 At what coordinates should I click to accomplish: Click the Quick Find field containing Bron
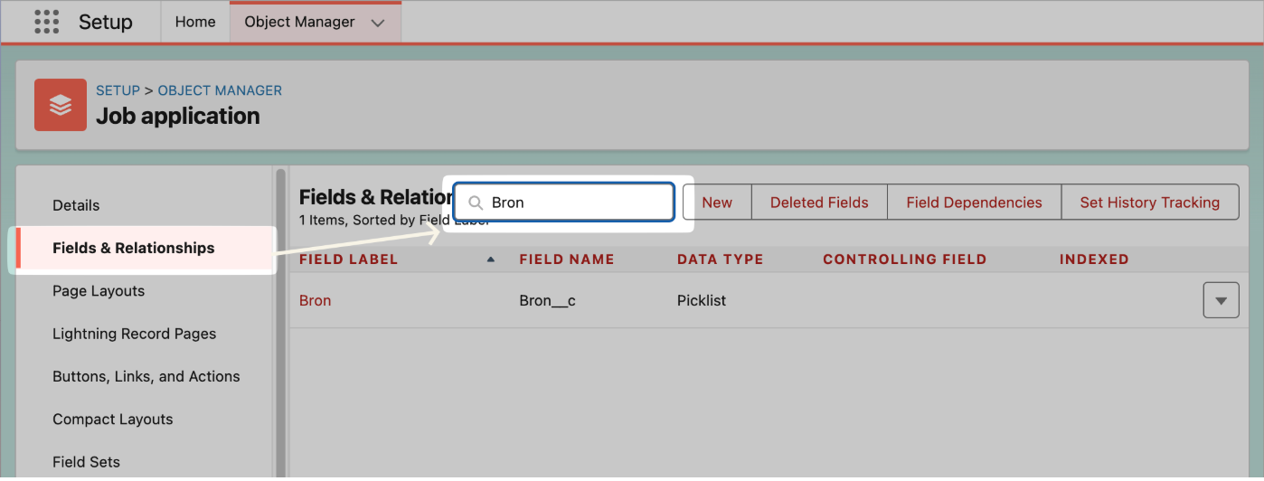564,203
